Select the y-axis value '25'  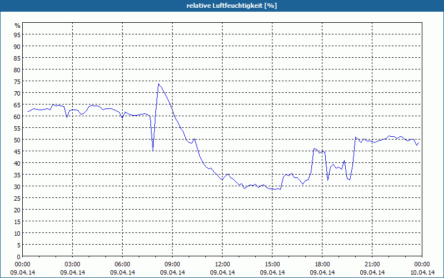(17, 198)
